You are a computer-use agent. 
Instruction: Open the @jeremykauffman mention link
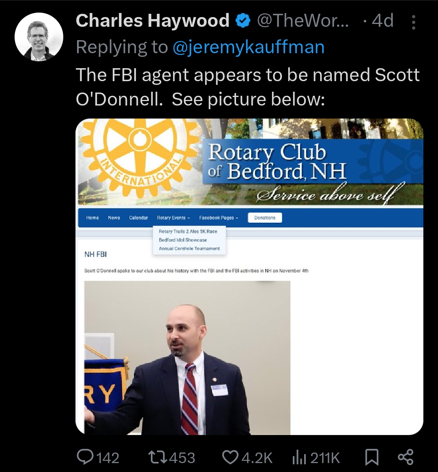tap(249, 47)
